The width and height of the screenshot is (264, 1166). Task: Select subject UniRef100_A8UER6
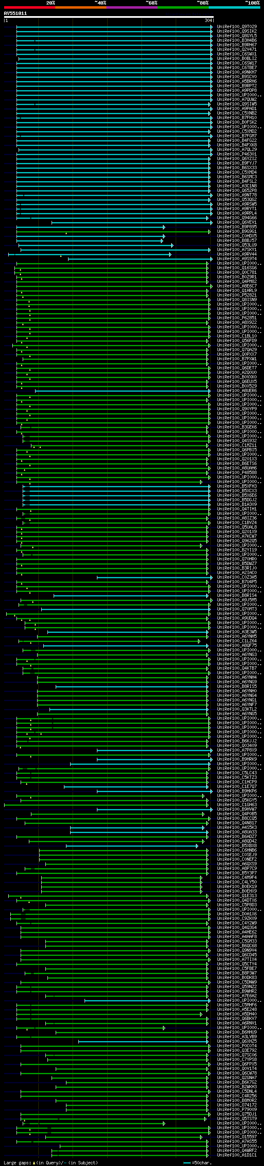tap(236, 390)
